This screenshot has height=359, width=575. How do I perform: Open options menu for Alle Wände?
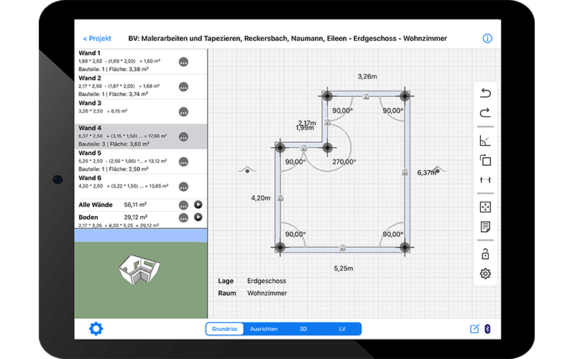183,205
